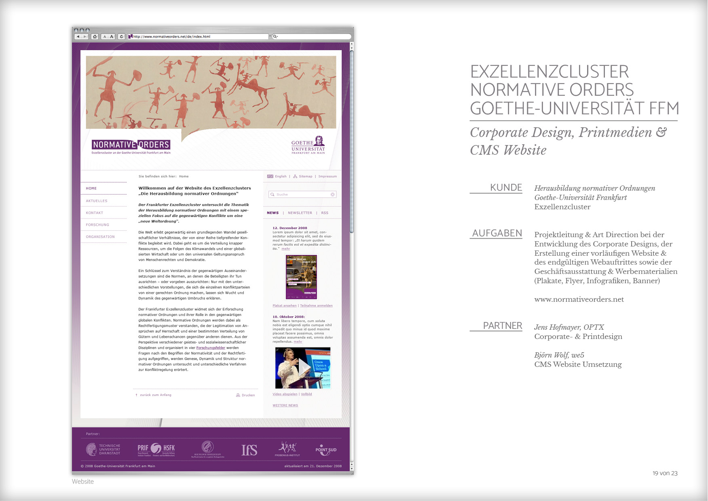Viewport: 708px width, 501px height.
Task: Click the browser back arrow button
Action: 78,37
